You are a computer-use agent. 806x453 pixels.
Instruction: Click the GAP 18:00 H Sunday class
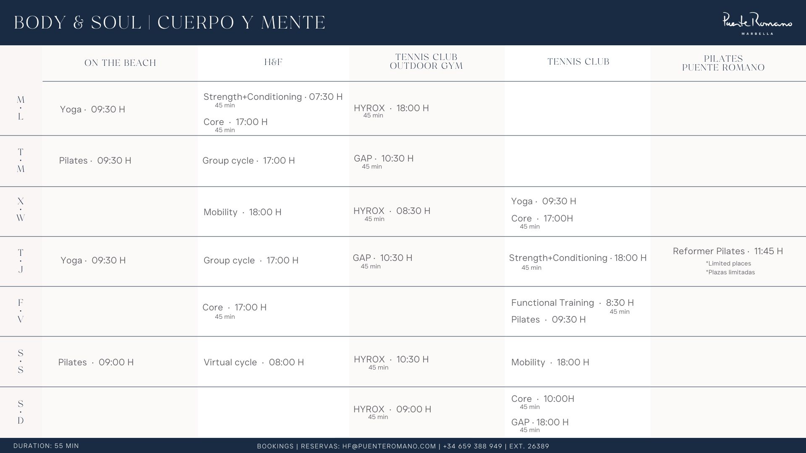pyautogui.click(x=539, y=422)
